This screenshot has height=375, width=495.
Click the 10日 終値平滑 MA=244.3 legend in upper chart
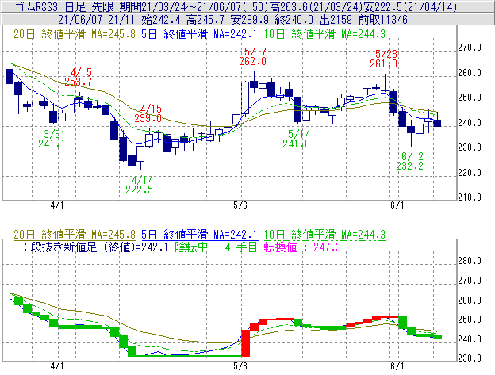(324, 34)
